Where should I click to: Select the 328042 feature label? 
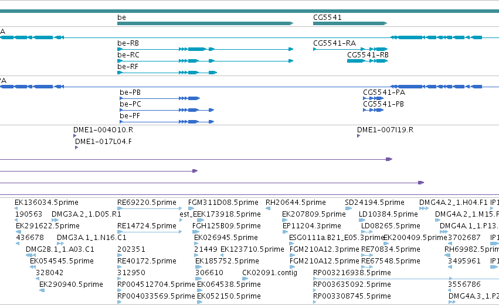click(x=49, y=273)
